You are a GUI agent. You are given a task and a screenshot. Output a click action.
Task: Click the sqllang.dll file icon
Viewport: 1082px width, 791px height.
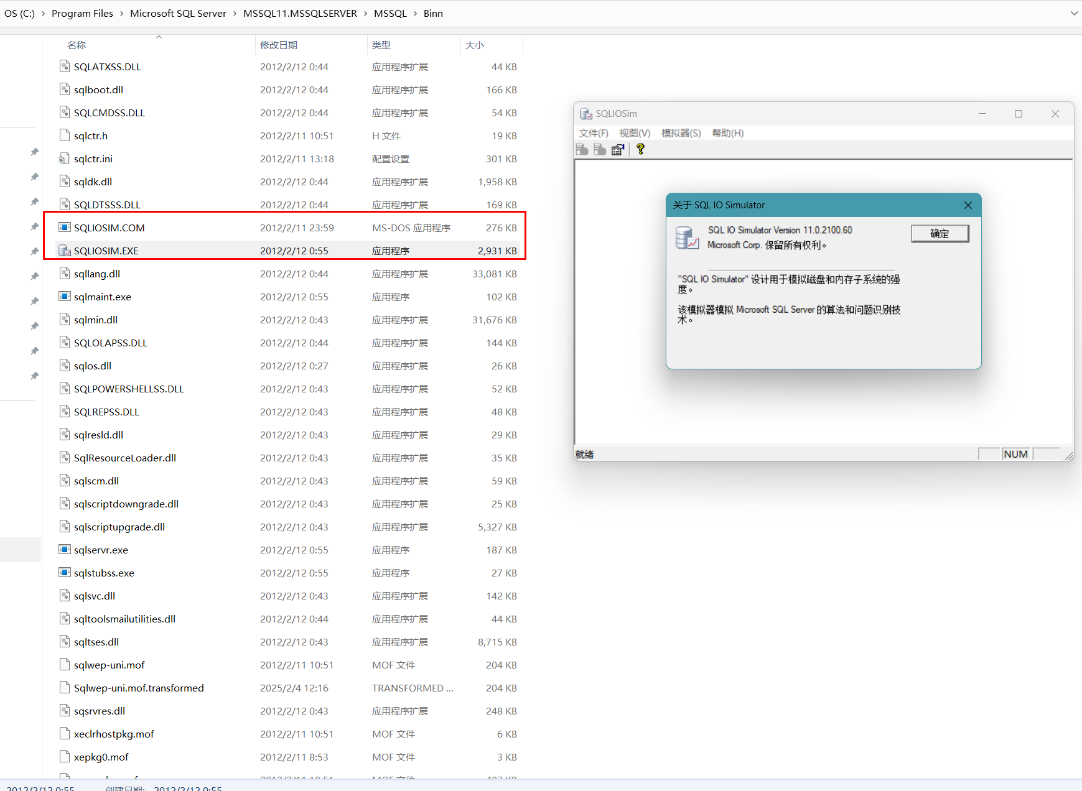[x=64, y=274]
